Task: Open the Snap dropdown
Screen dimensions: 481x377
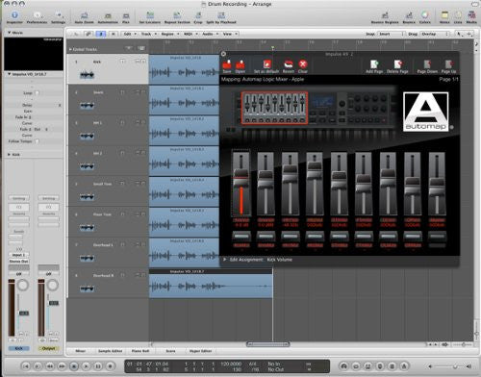Action: pos(392,34)
